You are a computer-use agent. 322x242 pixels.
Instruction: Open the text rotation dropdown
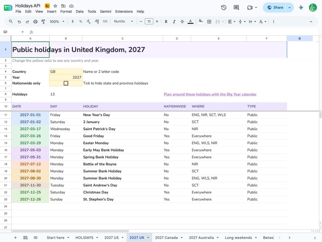(263, 22)
